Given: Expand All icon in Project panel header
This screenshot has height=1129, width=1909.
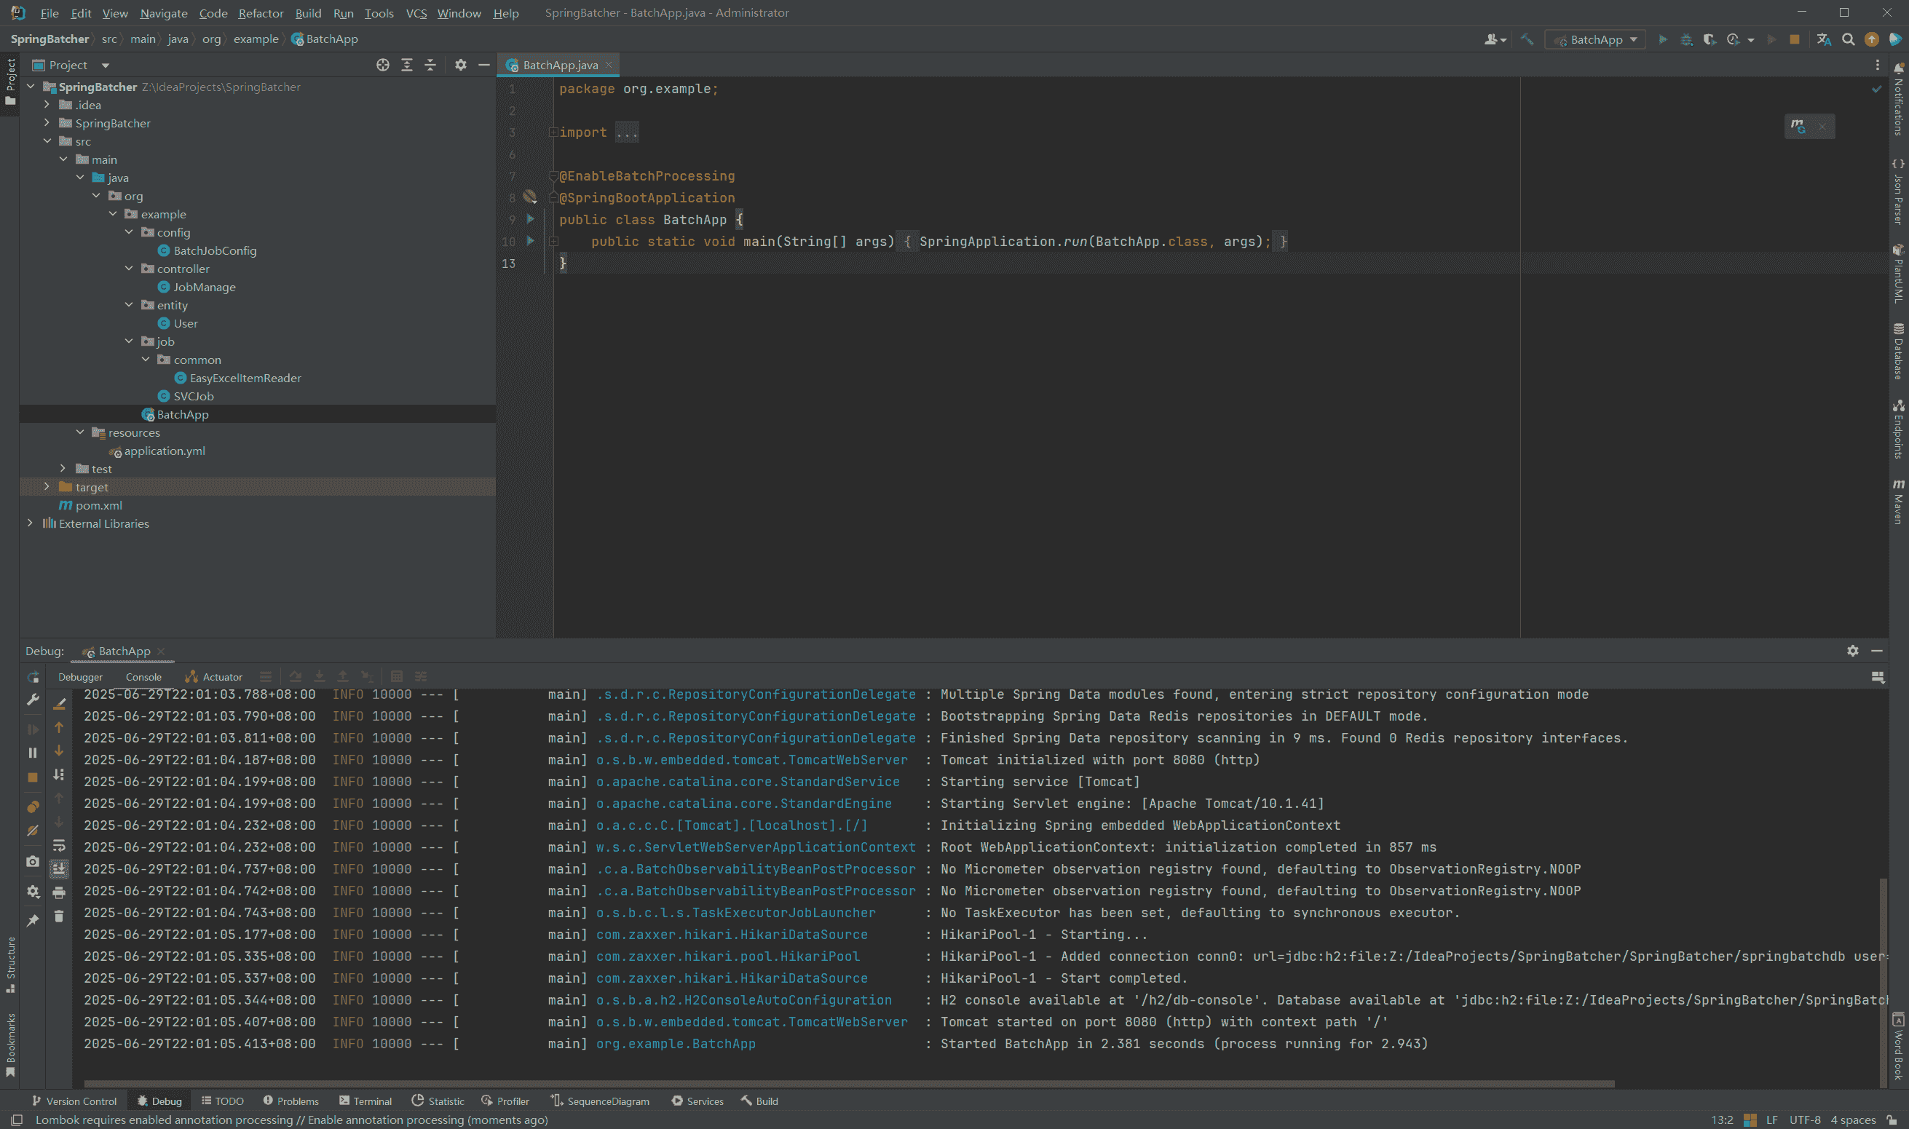Looking at the screenshot, I should pos(407,66).
